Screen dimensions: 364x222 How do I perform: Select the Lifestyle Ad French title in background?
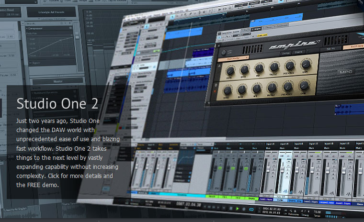pyautogui.click(x=51, y=12)
